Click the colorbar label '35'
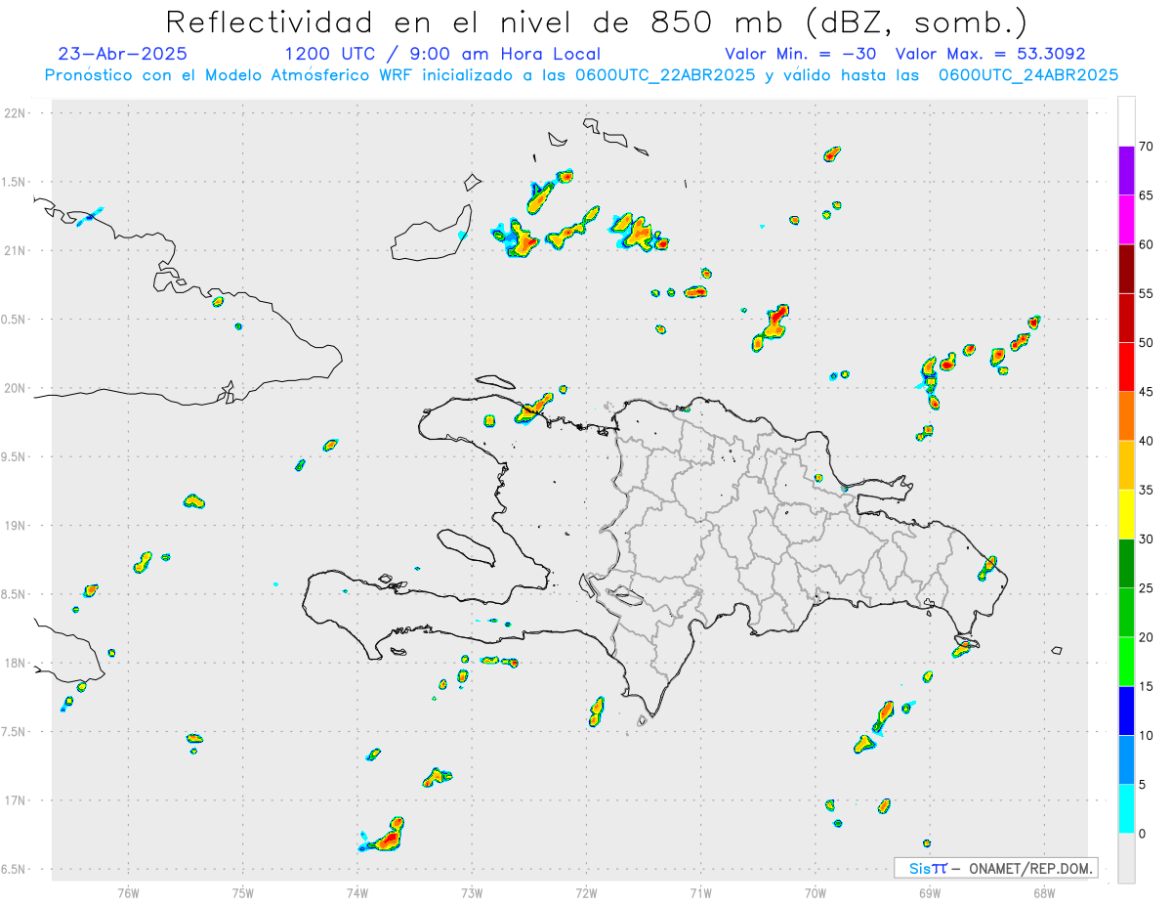Image resolution: width=1172 pixels, height=906 pixels. coord(1147,490)
